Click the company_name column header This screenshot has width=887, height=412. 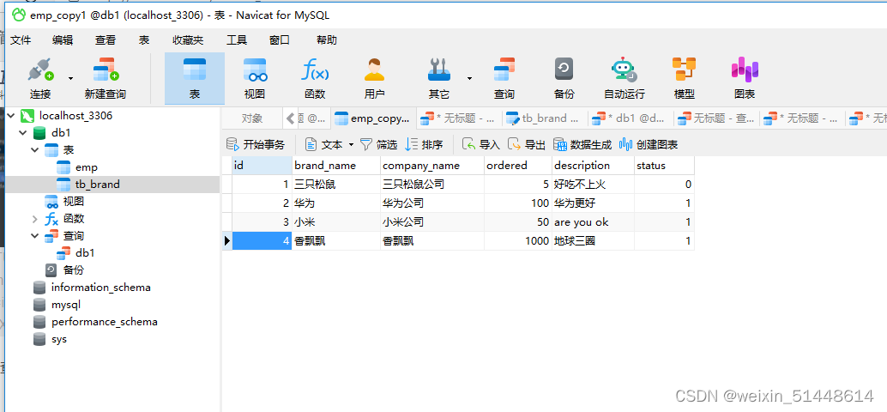[432, 166]
